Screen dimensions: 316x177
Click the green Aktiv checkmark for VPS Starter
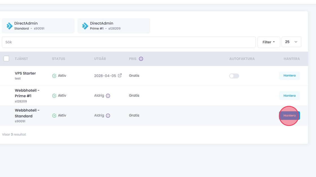(x=54, y=76)
